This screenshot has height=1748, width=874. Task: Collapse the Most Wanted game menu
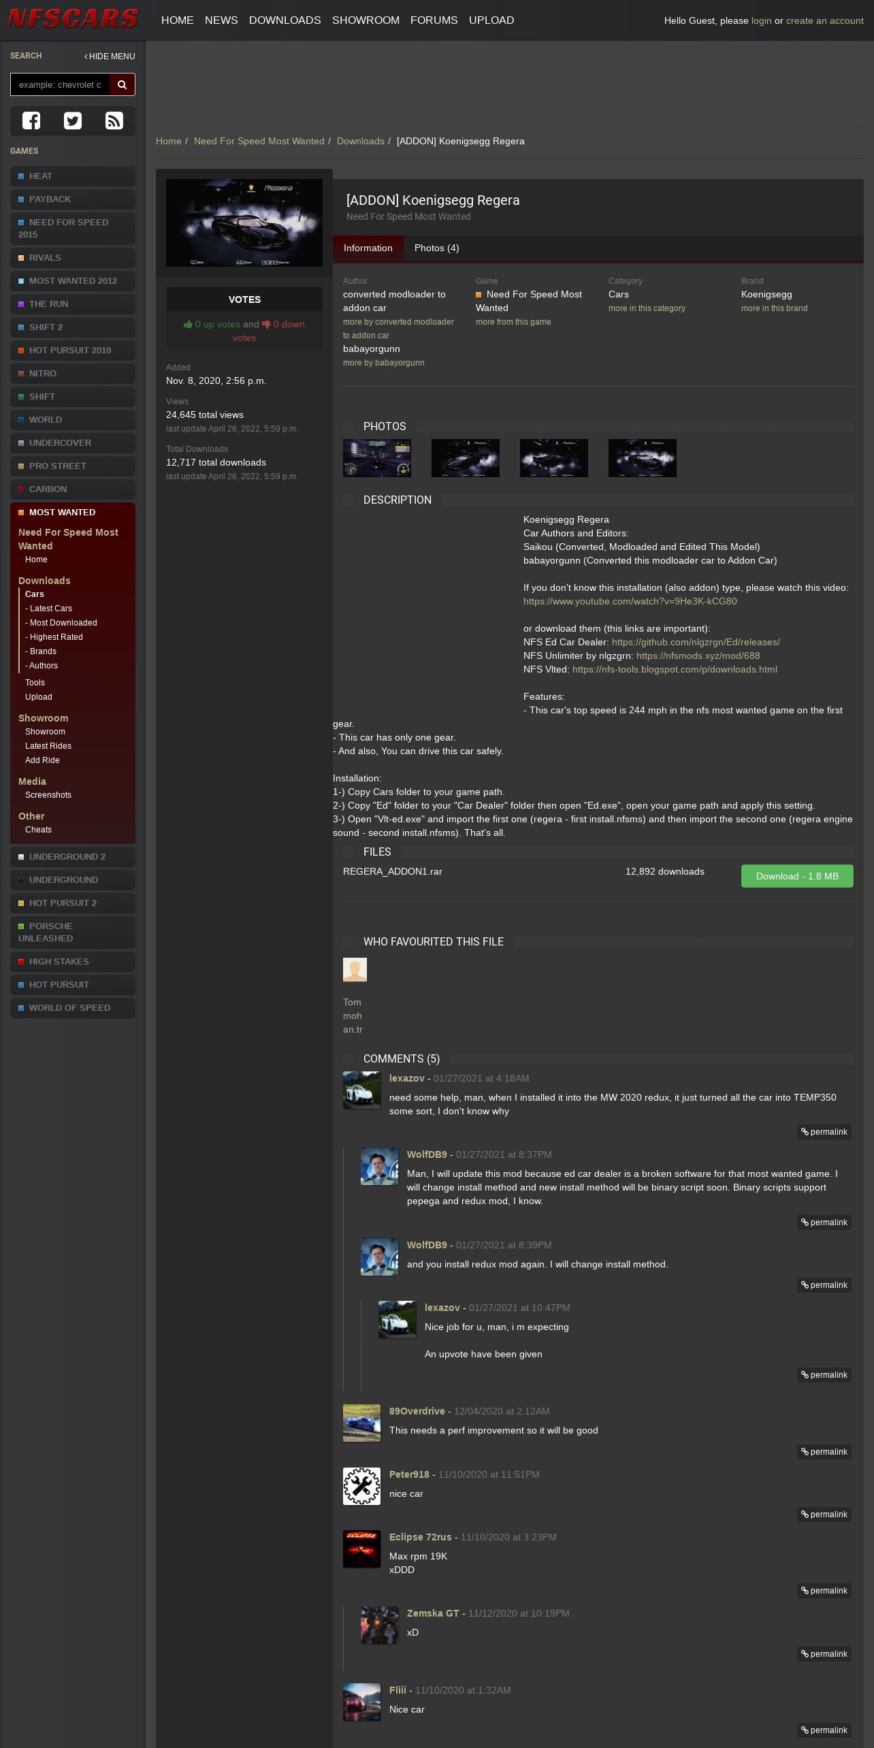point(73,513)
